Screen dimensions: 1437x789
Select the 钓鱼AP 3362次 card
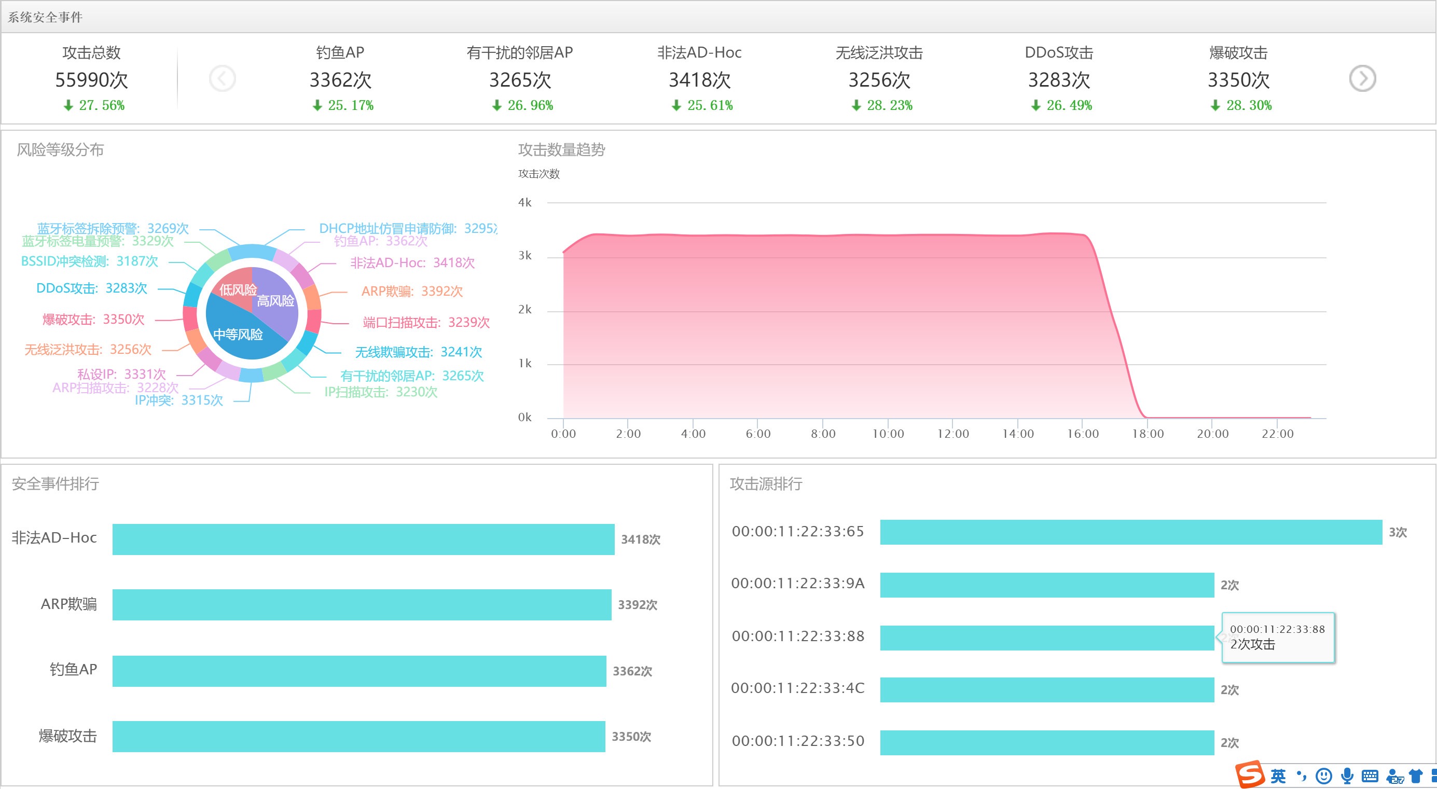[340, 78]
